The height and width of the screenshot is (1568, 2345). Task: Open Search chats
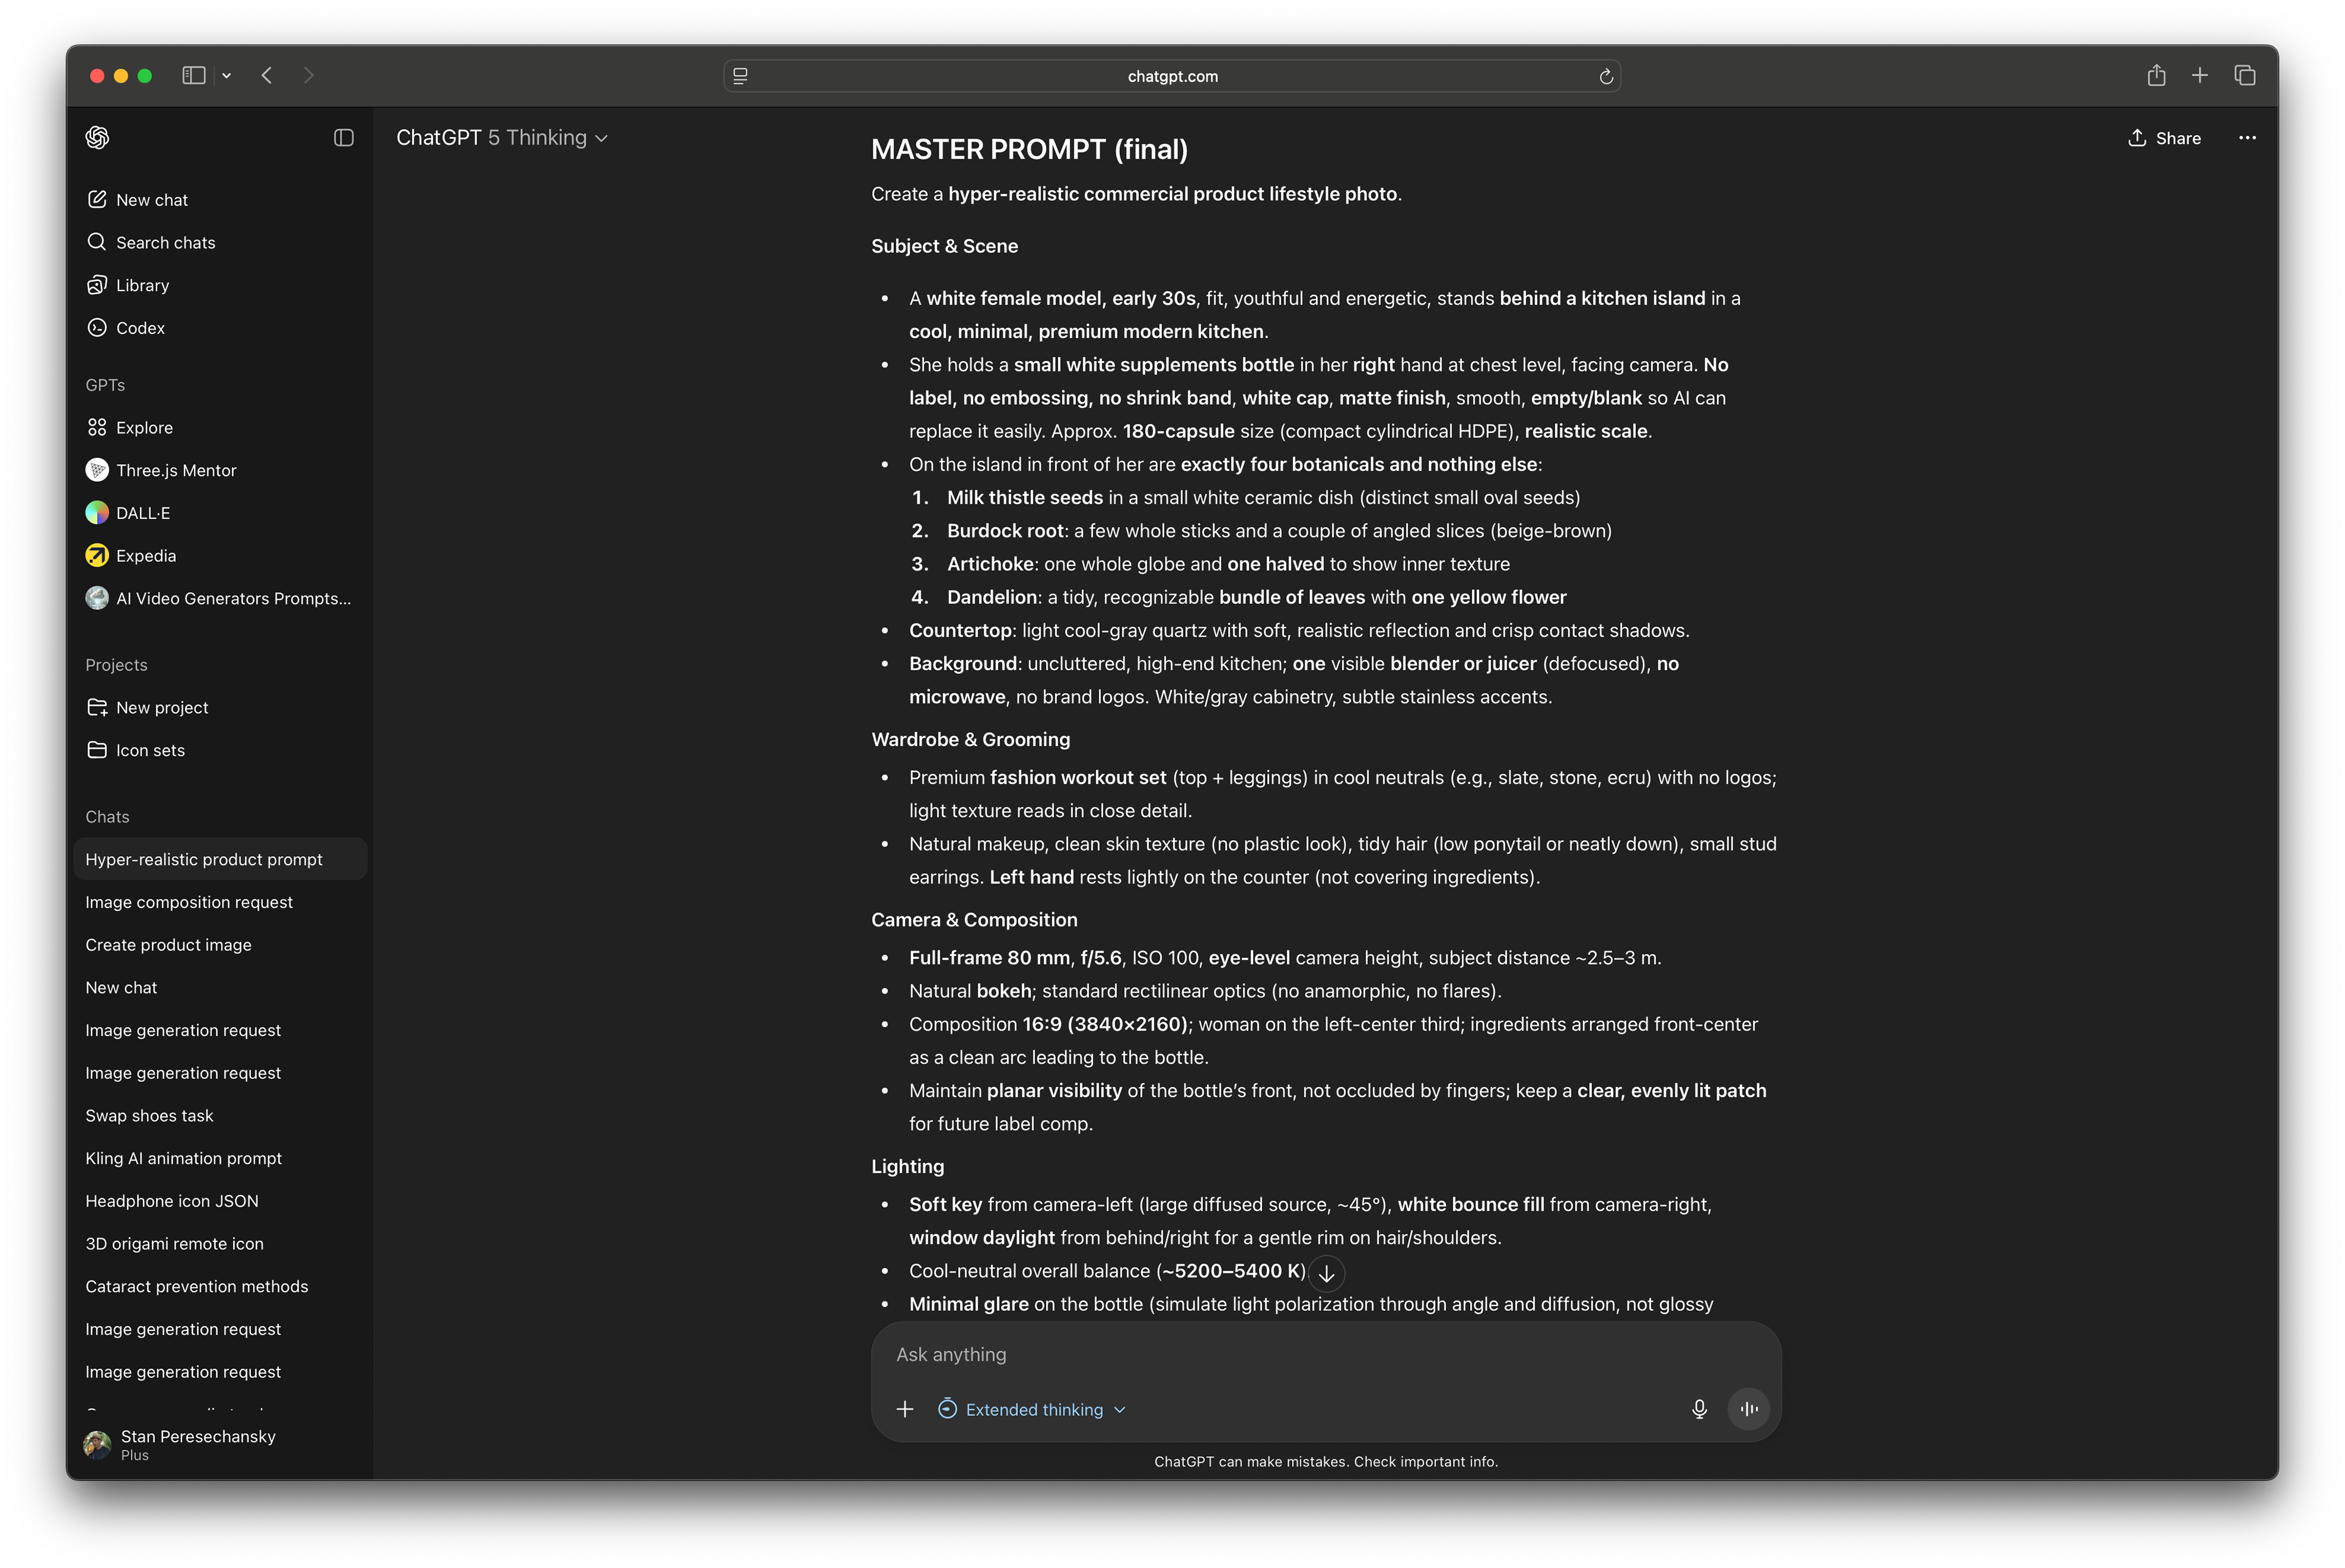[x=165, y=243]
